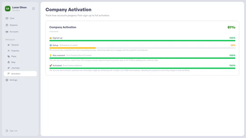The image size is (246, 138).
Task: Click the Chat speech bubble icon
Action: (x=7, y=18)
